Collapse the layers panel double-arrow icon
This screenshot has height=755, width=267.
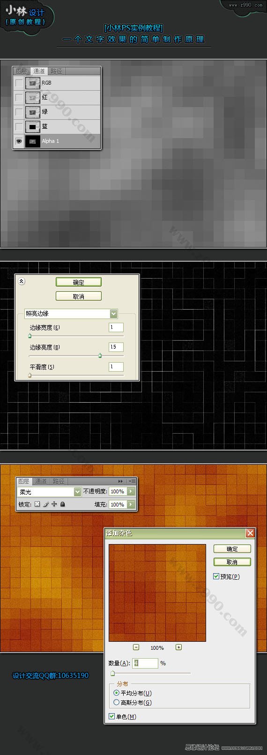tap(120, 481)
